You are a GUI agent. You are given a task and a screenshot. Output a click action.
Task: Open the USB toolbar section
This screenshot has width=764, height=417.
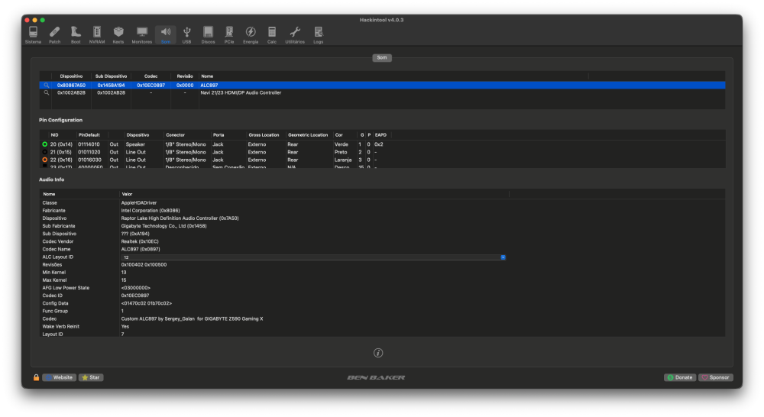click(x=186, y=35)
